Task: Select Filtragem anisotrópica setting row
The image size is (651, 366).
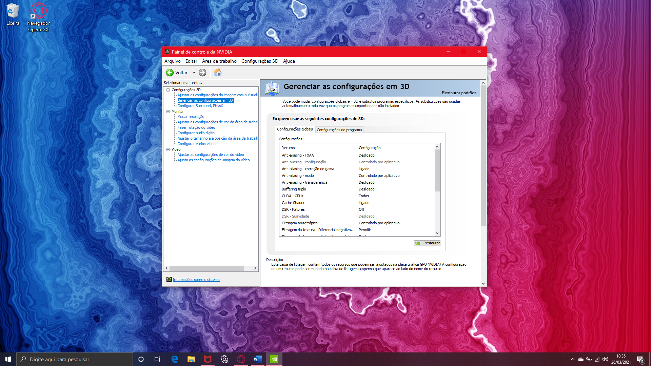Action: [x=357, y=223]
